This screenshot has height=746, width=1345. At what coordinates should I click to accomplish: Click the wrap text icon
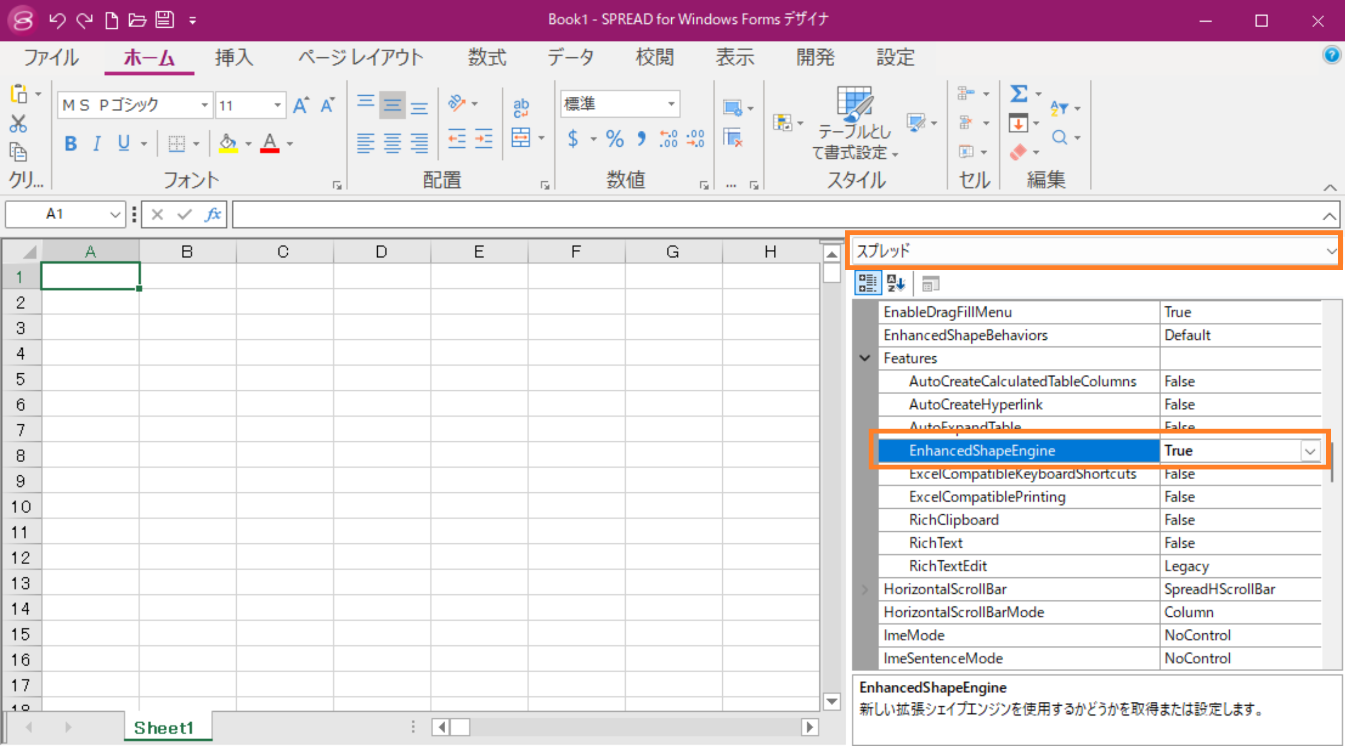coord(521,107)
